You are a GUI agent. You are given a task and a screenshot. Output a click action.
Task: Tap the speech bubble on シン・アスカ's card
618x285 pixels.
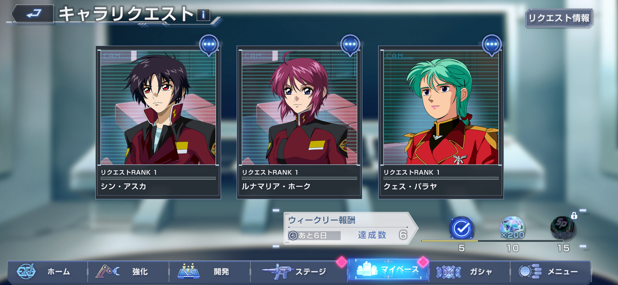point(209,45)
